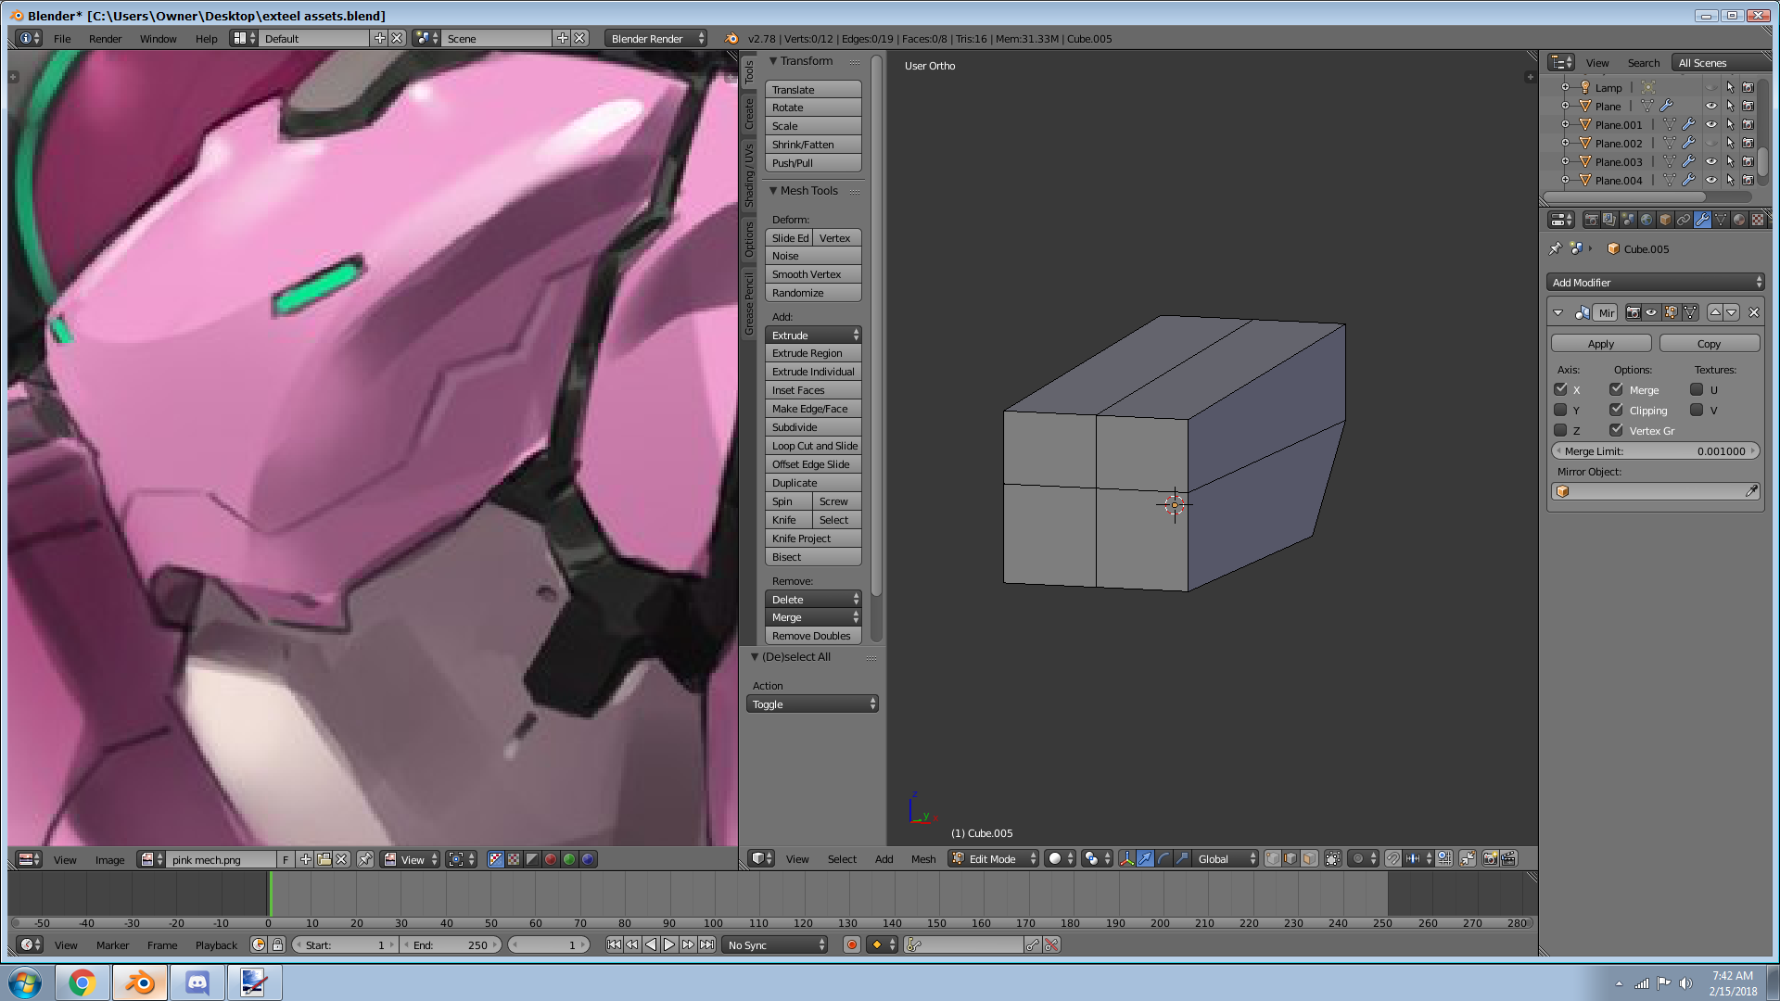Click the Object Data mesh properties tab
The image size is (1780, 1001).
pos(1721,220)
